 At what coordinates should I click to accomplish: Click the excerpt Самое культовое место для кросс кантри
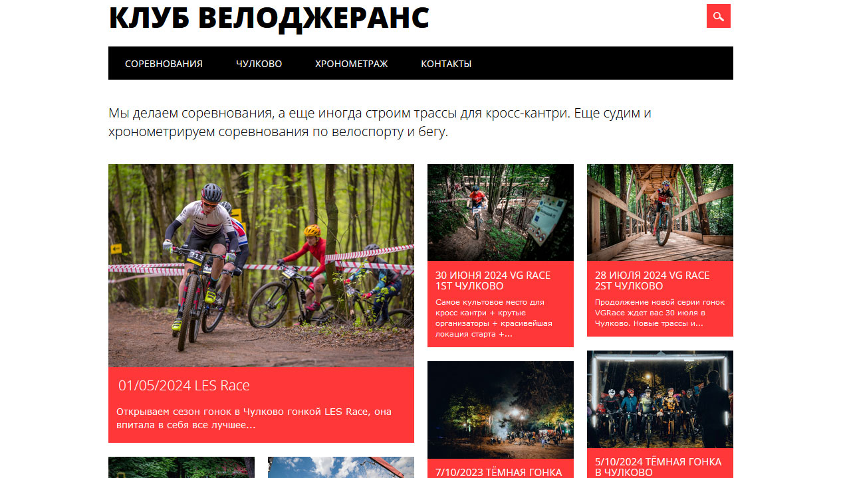[x=494, y=318]
